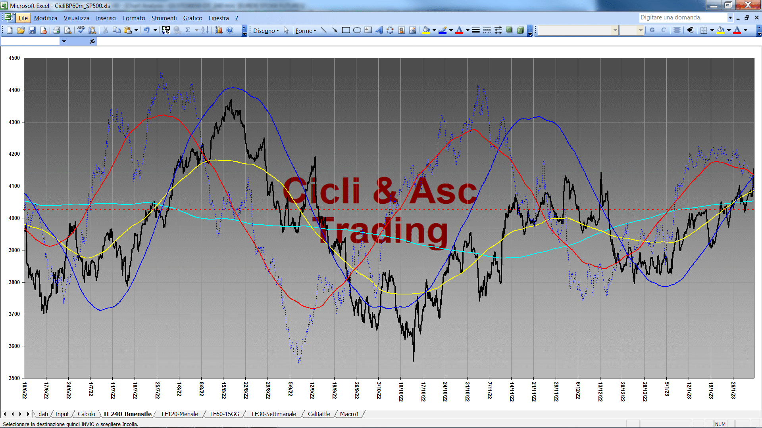
Task: Open the File menu
Action: (x=23, y=18)
